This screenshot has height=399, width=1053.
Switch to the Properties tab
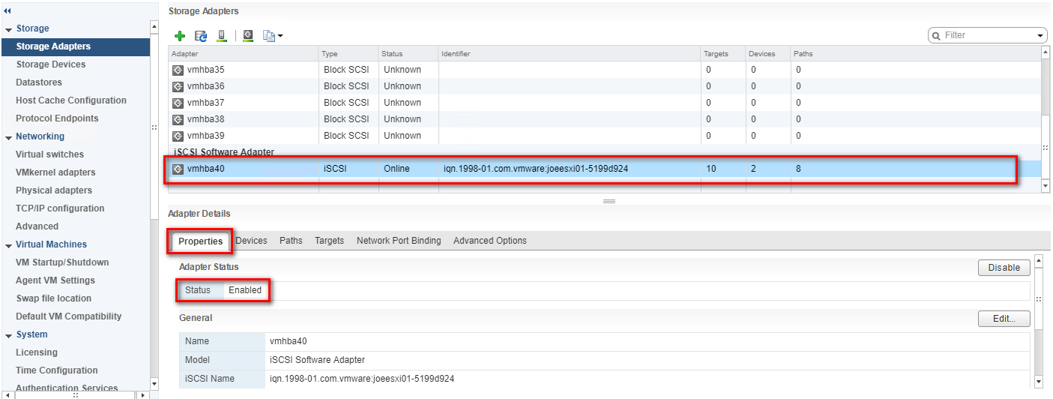(200, 241)
